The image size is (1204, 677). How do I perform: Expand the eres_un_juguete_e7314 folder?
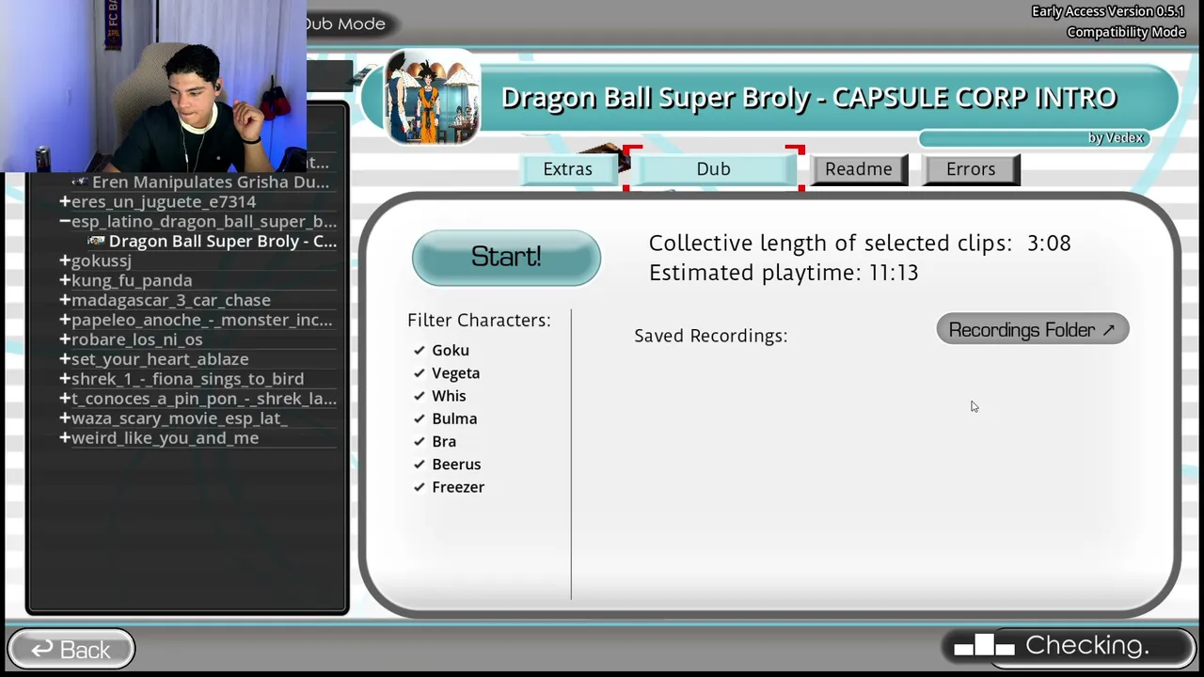(65, 201)
